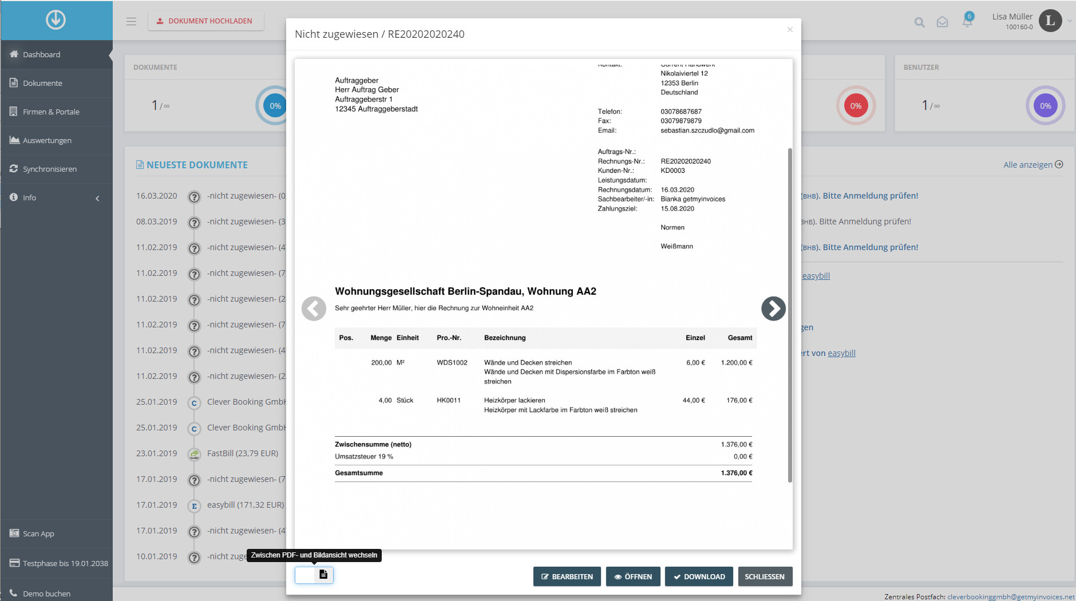Screen dimensions: 1076x601
Task: Click the Neueste Dokumente heading
Action: (x=192, y=165)
